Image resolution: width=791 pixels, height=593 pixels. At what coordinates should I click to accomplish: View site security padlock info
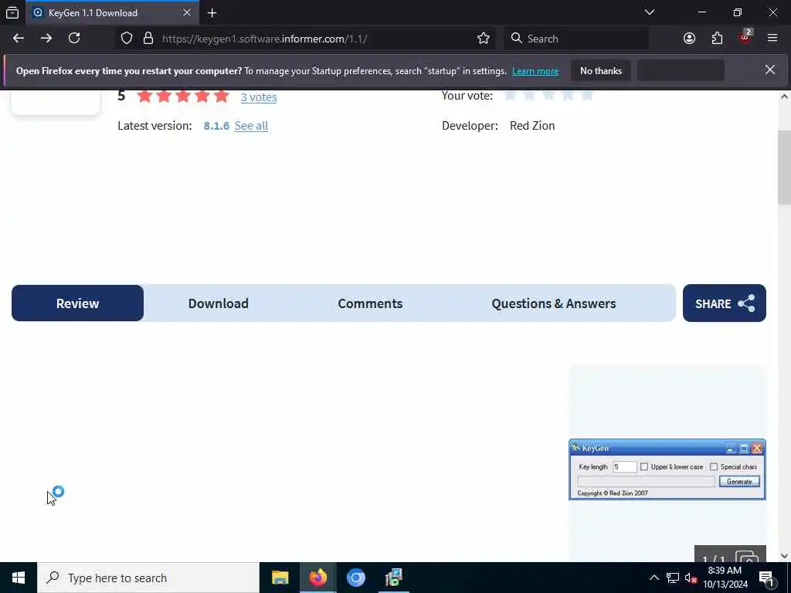coord(148,39)
